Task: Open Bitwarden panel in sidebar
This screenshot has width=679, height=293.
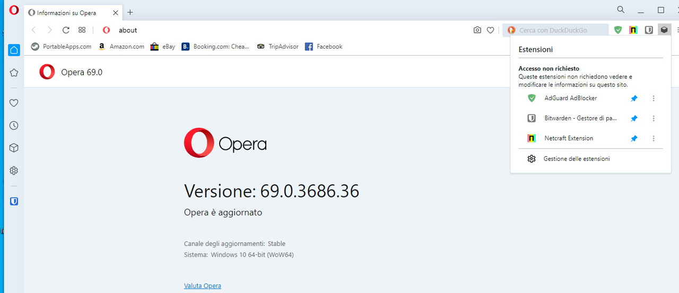Action: coord(14,201)
